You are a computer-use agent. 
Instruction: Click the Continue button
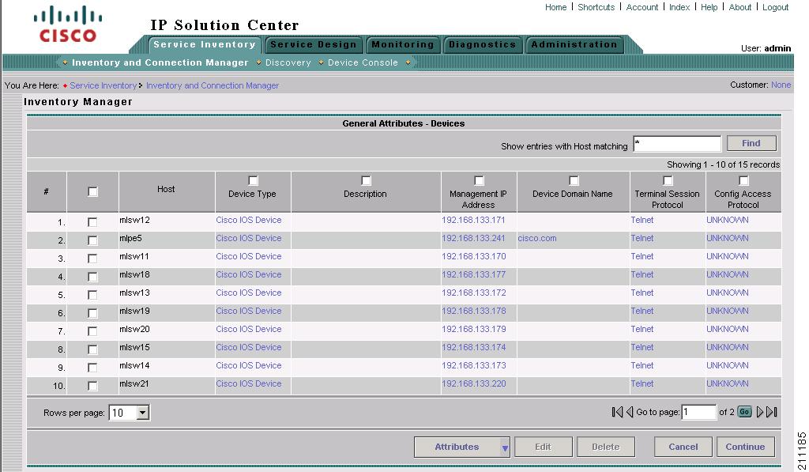(x=745, y=447)
